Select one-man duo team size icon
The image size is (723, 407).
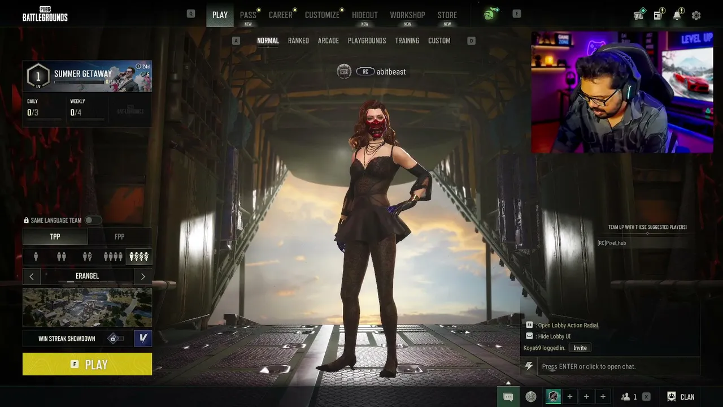(87, 257)
